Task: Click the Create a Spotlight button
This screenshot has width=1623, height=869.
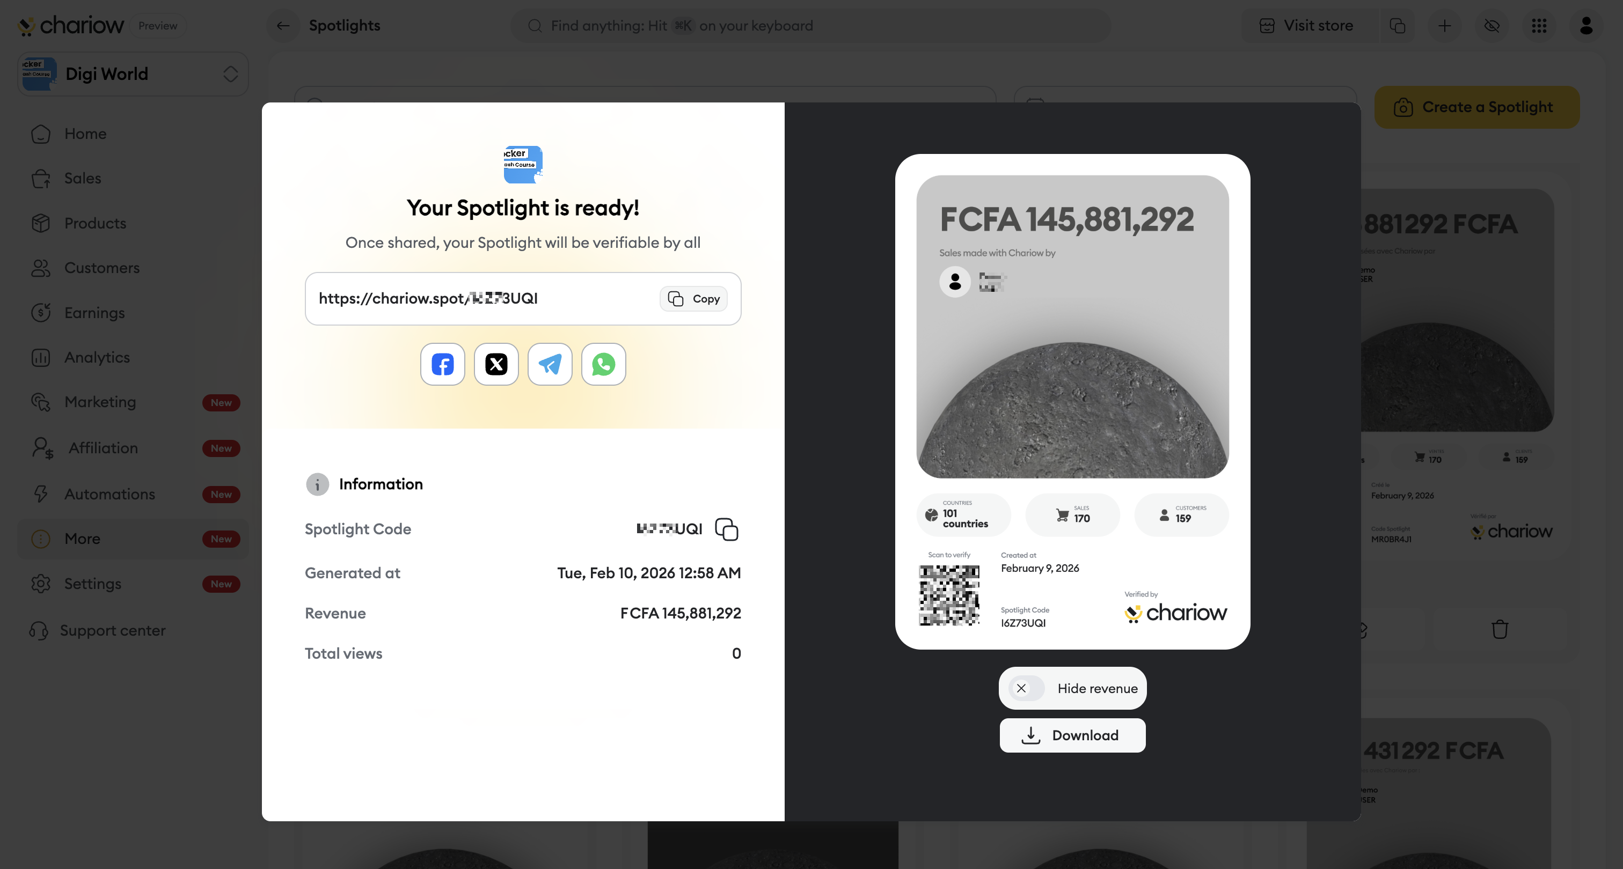Action: (x=1477, y=107)
